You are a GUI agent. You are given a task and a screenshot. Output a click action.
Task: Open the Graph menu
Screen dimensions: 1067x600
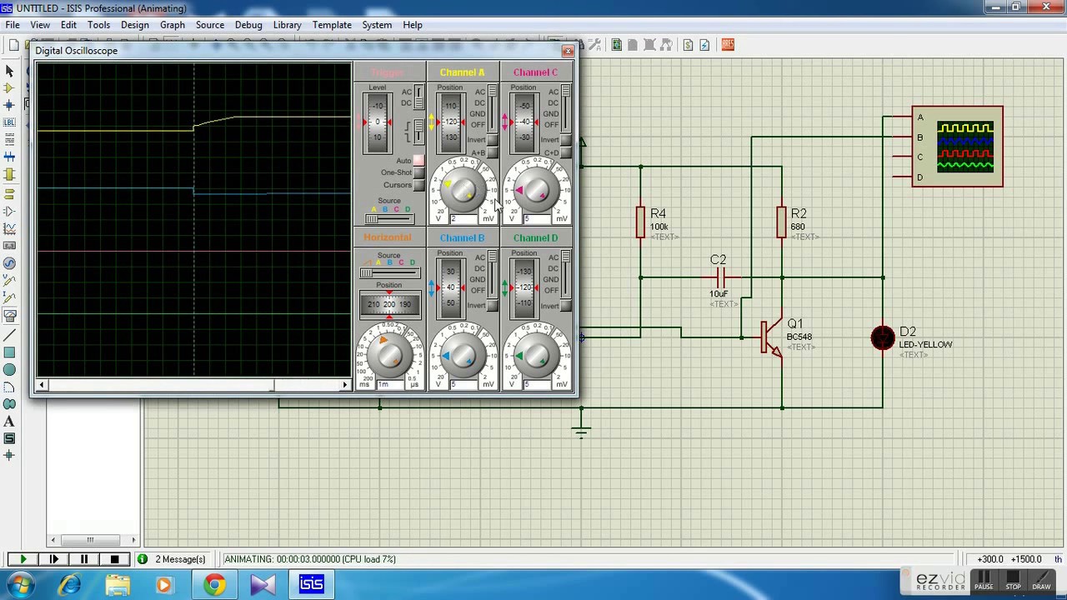pyautogui.click(x=173, y=25)
